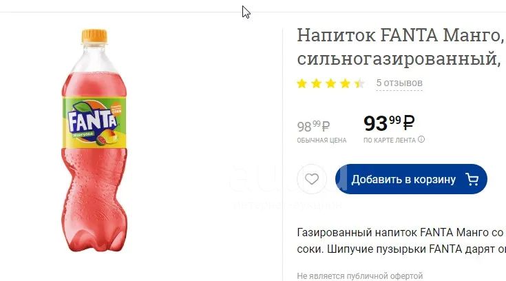This screenshot has width=506, height=281.
Task: Click the Добавить в корзину button text
Action: [403, 179]
